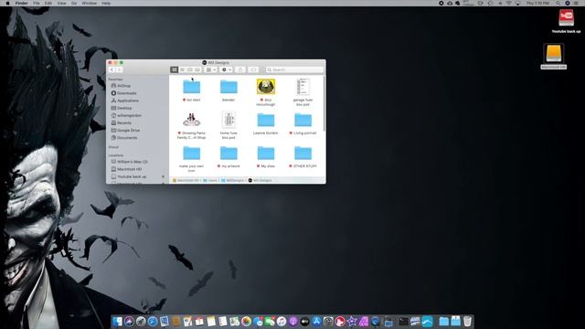Open the Go menu
Viewport: 585px width, 329px height.
74,3
